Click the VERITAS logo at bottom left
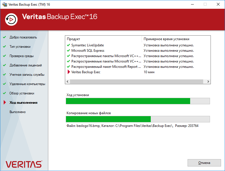This screenshot has height=171, width=225. click(24, 164)
